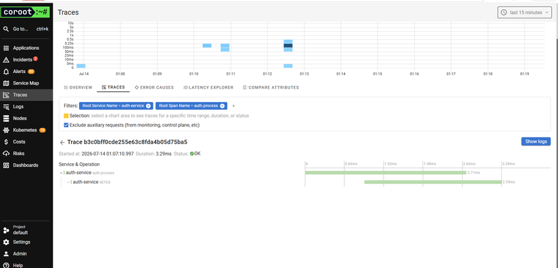Open the Go to search field

pos(26,29)
